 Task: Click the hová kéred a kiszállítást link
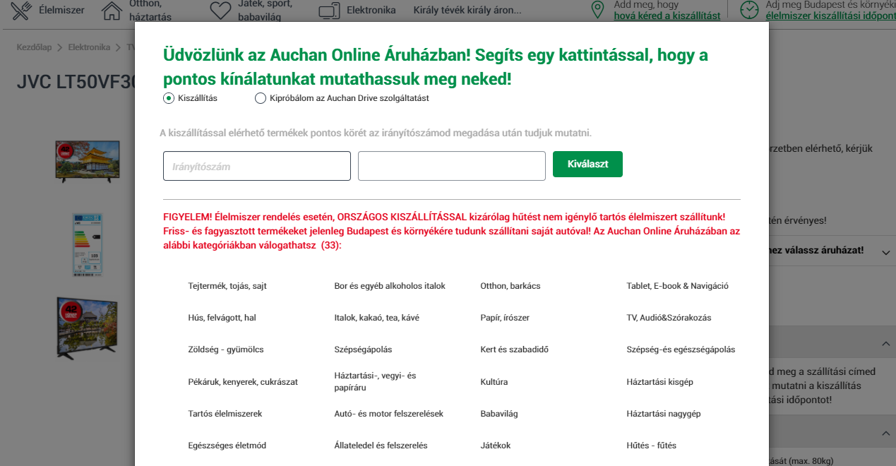tap(667, 16)
